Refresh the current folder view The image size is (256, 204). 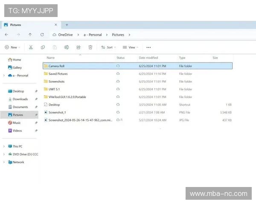coord(42,35)
